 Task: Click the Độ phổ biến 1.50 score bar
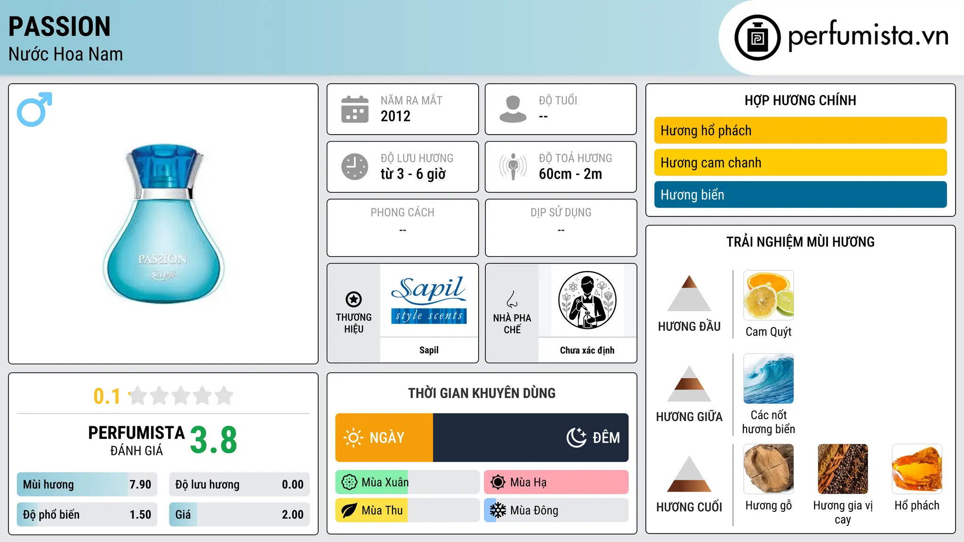[x=87, y=515]
